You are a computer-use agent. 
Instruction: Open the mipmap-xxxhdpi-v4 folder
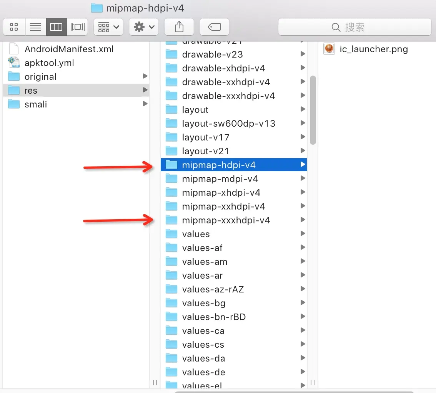[x=234, y=220]
